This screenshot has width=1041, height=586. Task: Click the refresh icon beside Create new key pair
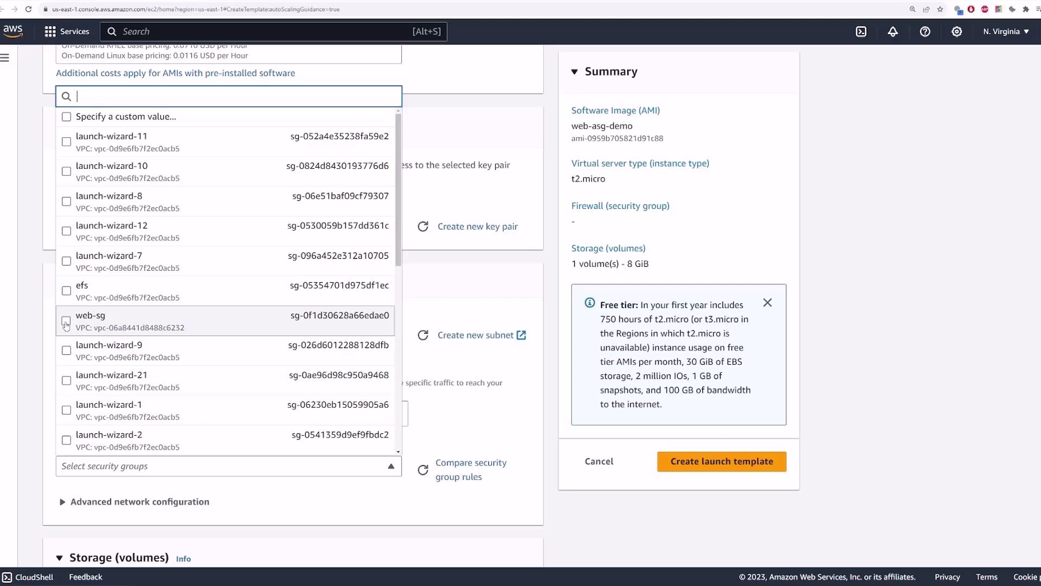pos(423,227)
